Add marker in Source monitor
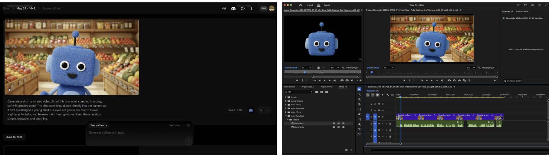549x155 pixels. 297,81
